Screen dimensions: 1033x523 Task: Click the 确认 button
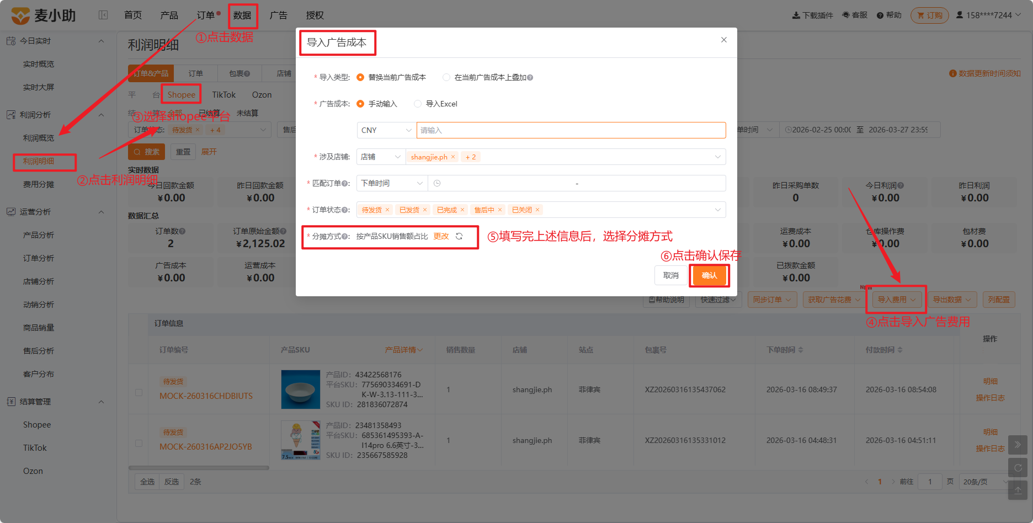pos(710,275)
